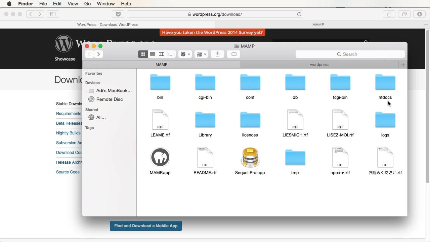Select the прочти.rtf file

(x=340, y=157)
